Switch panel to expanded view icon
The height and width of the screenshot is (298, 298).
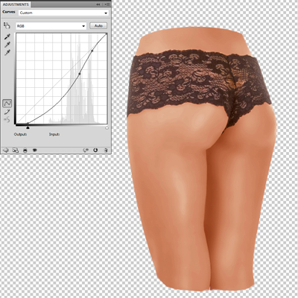16,150
